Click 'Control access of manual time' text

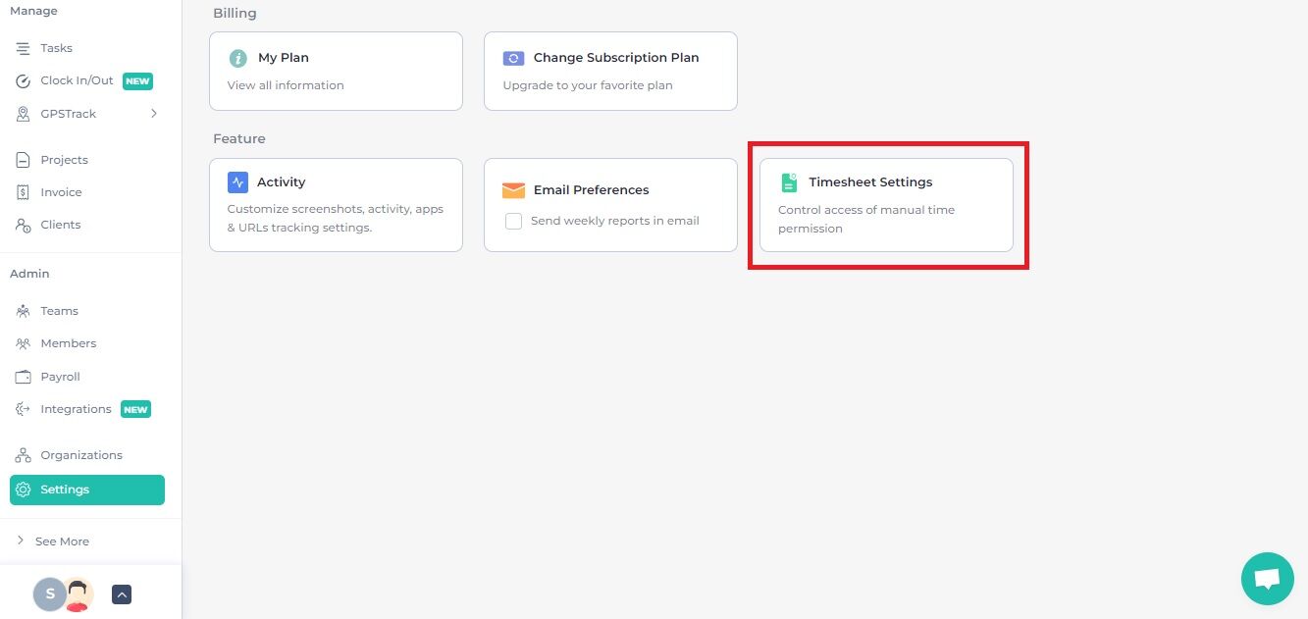tap(866, 210)
